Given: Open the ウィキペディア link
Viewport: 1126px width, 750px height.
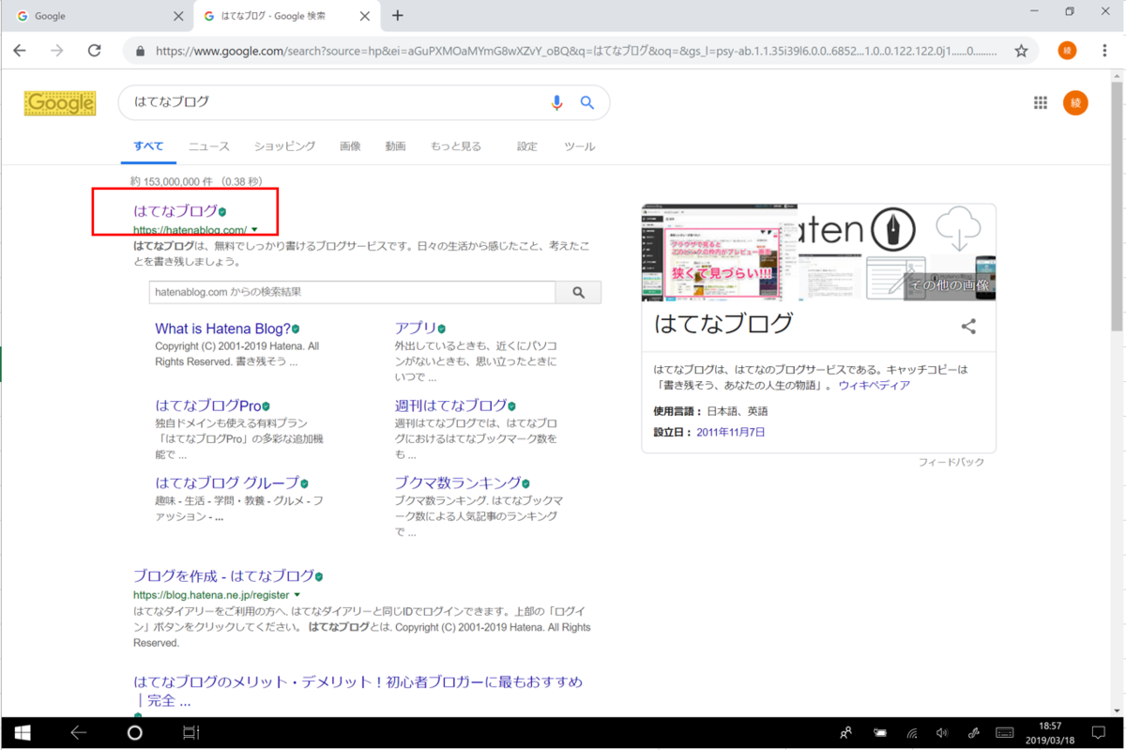Looking at the screenshot, I should pos(874,386).
